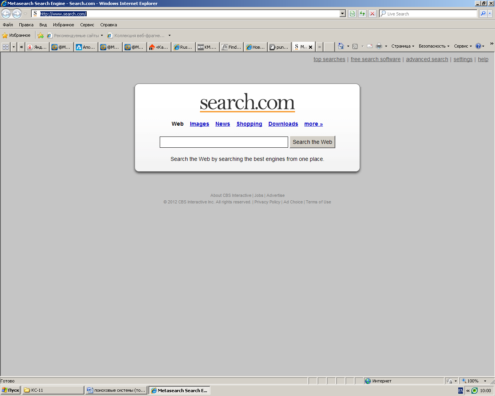Switch to the «Ка… tab
The image size is (495, 396).
(x=159, y=47)
